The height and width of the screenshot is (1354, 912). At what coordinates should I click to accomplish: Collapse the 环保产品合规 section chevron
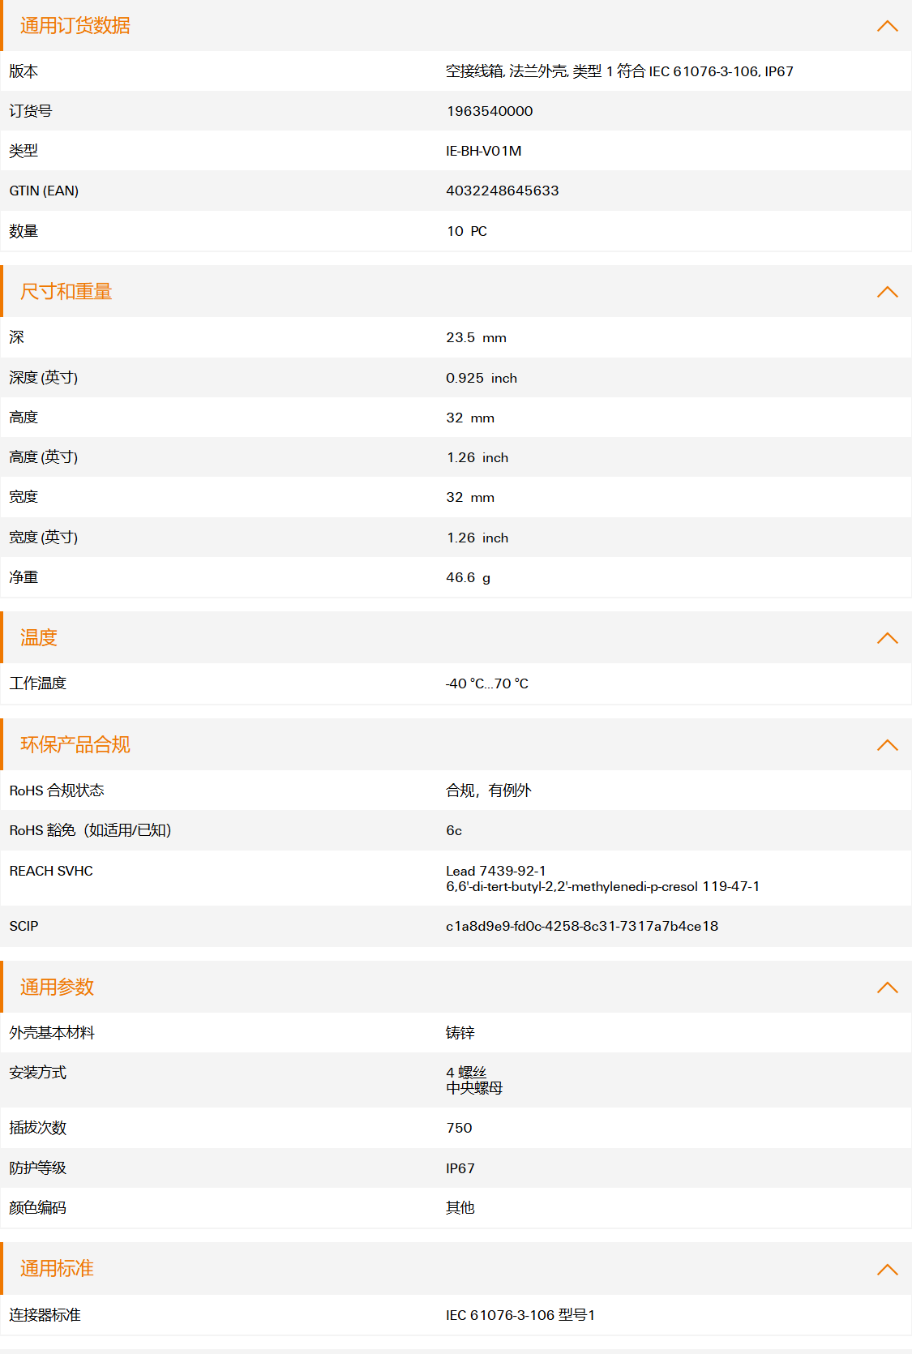[888, 745]
